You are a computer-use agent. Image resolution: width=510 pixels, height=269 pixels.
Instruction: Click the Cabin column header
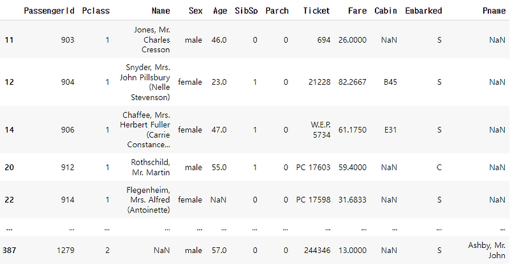point(386,11)
